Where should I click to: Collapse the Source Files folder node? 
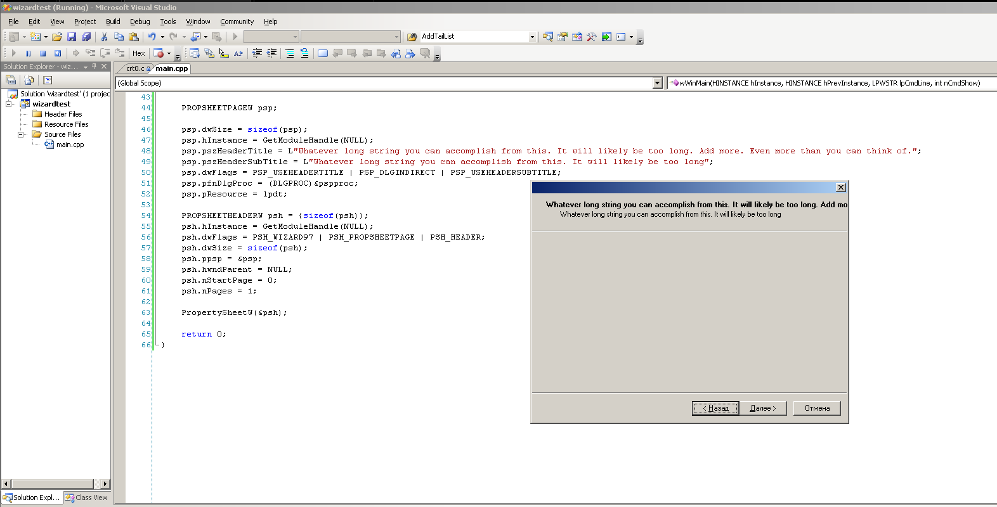(x=21, y=134)
